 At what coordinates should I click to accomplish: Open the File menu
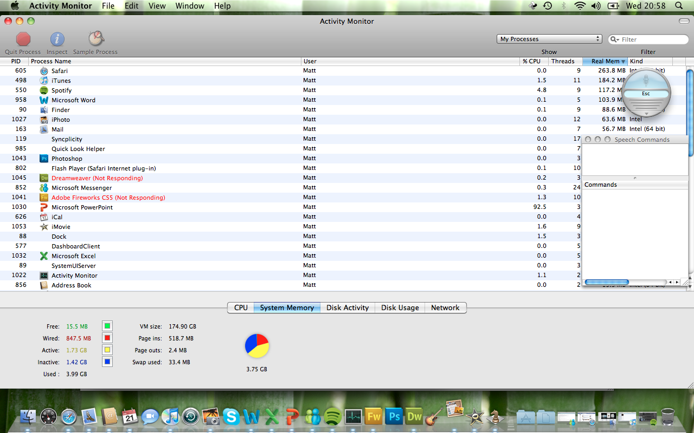pos(108,6)
